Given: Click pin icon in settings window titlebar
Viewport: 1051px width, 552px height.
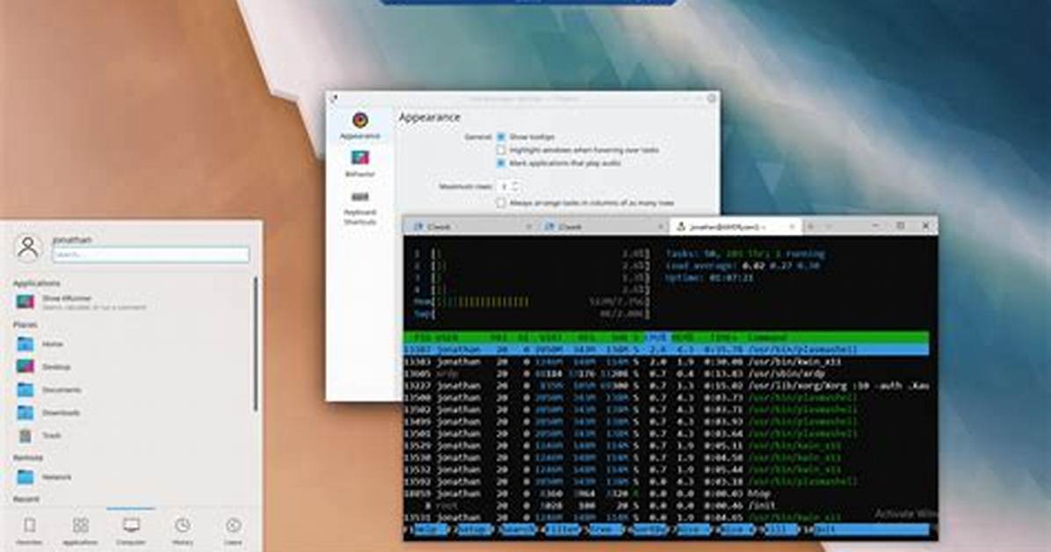Looking at the screenshot, I should pos(334,98).
